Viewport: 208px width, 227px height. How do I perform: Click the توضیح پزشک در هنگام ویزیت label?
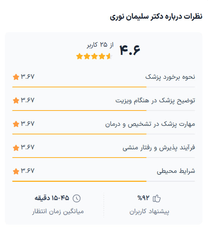click(x=155, y=100)
